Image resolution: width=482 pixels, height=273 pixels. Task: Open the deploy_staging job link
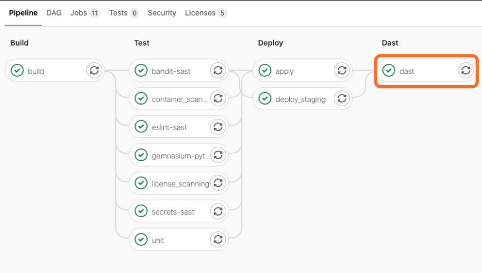click(300, 100)
